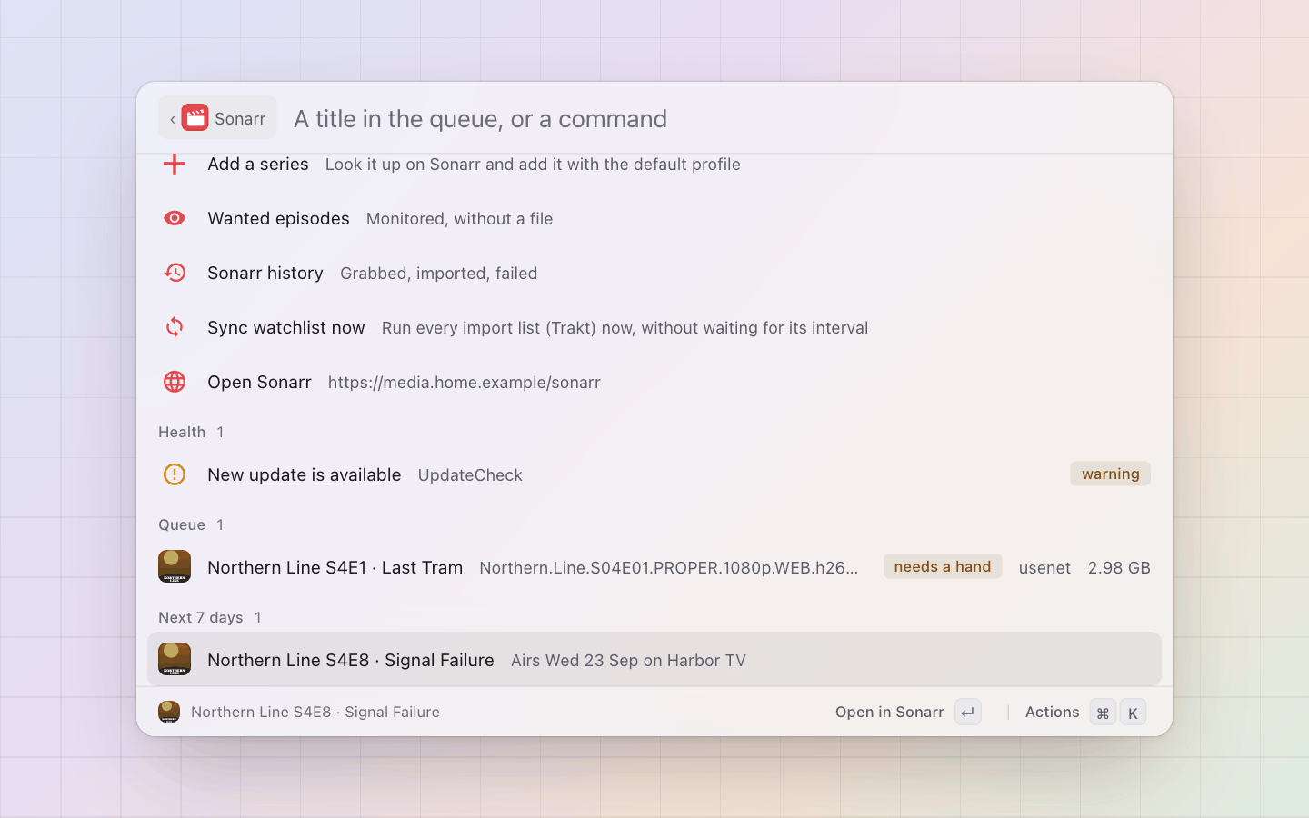The image size is (1309, 818).
Task: Click the bottom bar title 'Northern Line S4E8 · Signal Failure'
Action: point(315,712)
